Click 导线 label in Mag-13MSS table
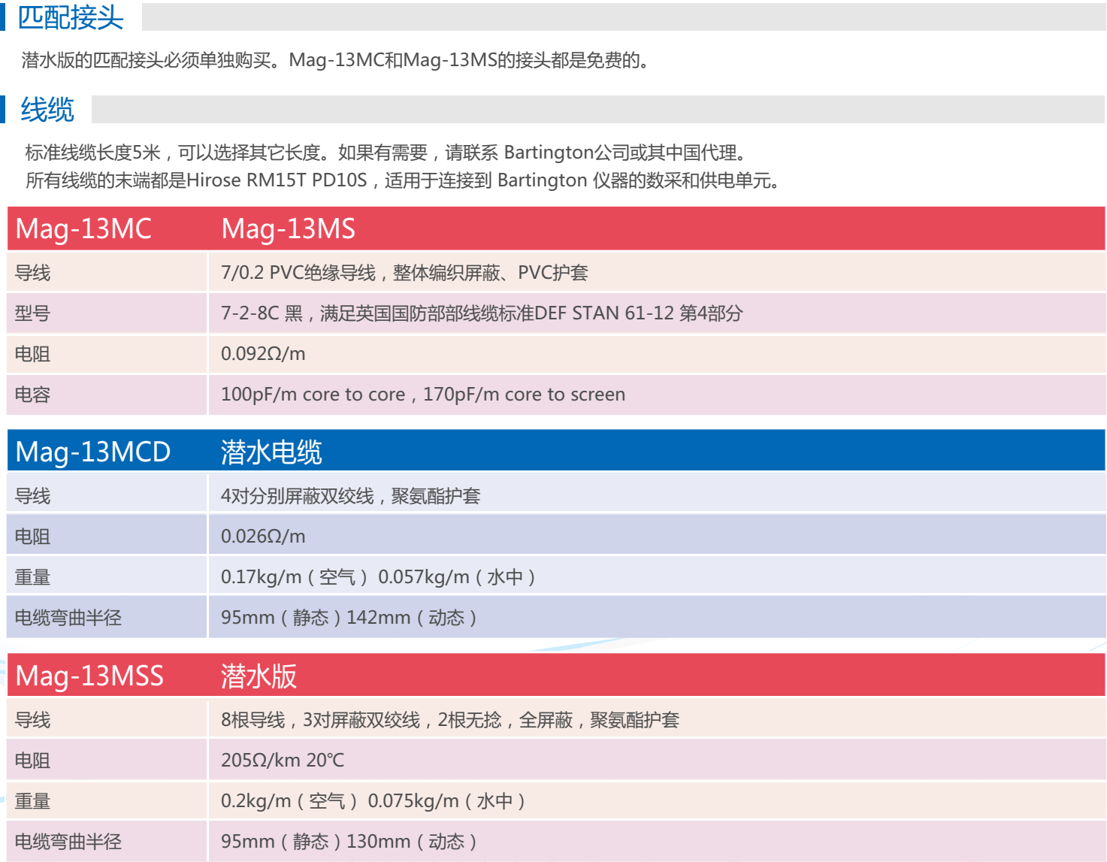Image resolution: width=1107 pixels, height=862 pixels. [32, 720]
